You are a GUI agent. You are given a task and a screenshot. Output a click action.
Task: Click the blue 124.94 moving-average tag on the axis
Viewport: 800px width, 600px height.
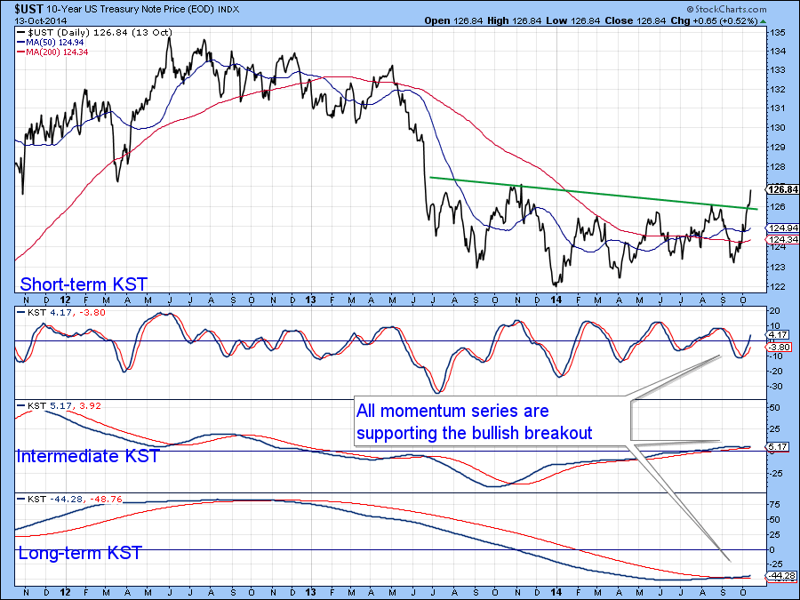[782, 228]
